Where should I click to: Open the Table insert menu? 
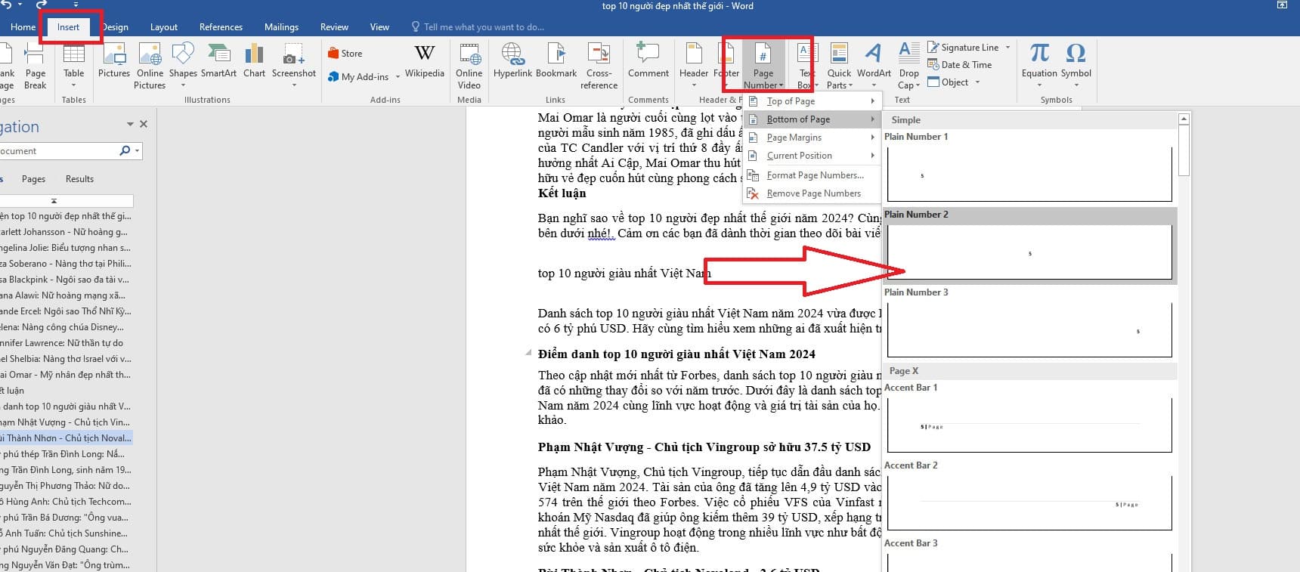[x=74, y=64]
